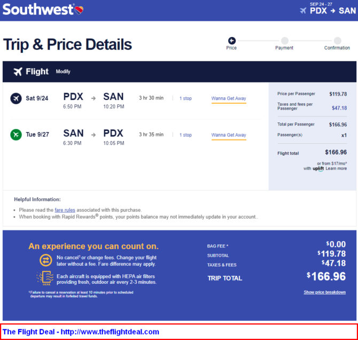Screen dimensions: 358x340
Task: Expand the Show price breakdown section
Action: click(324, 292)
